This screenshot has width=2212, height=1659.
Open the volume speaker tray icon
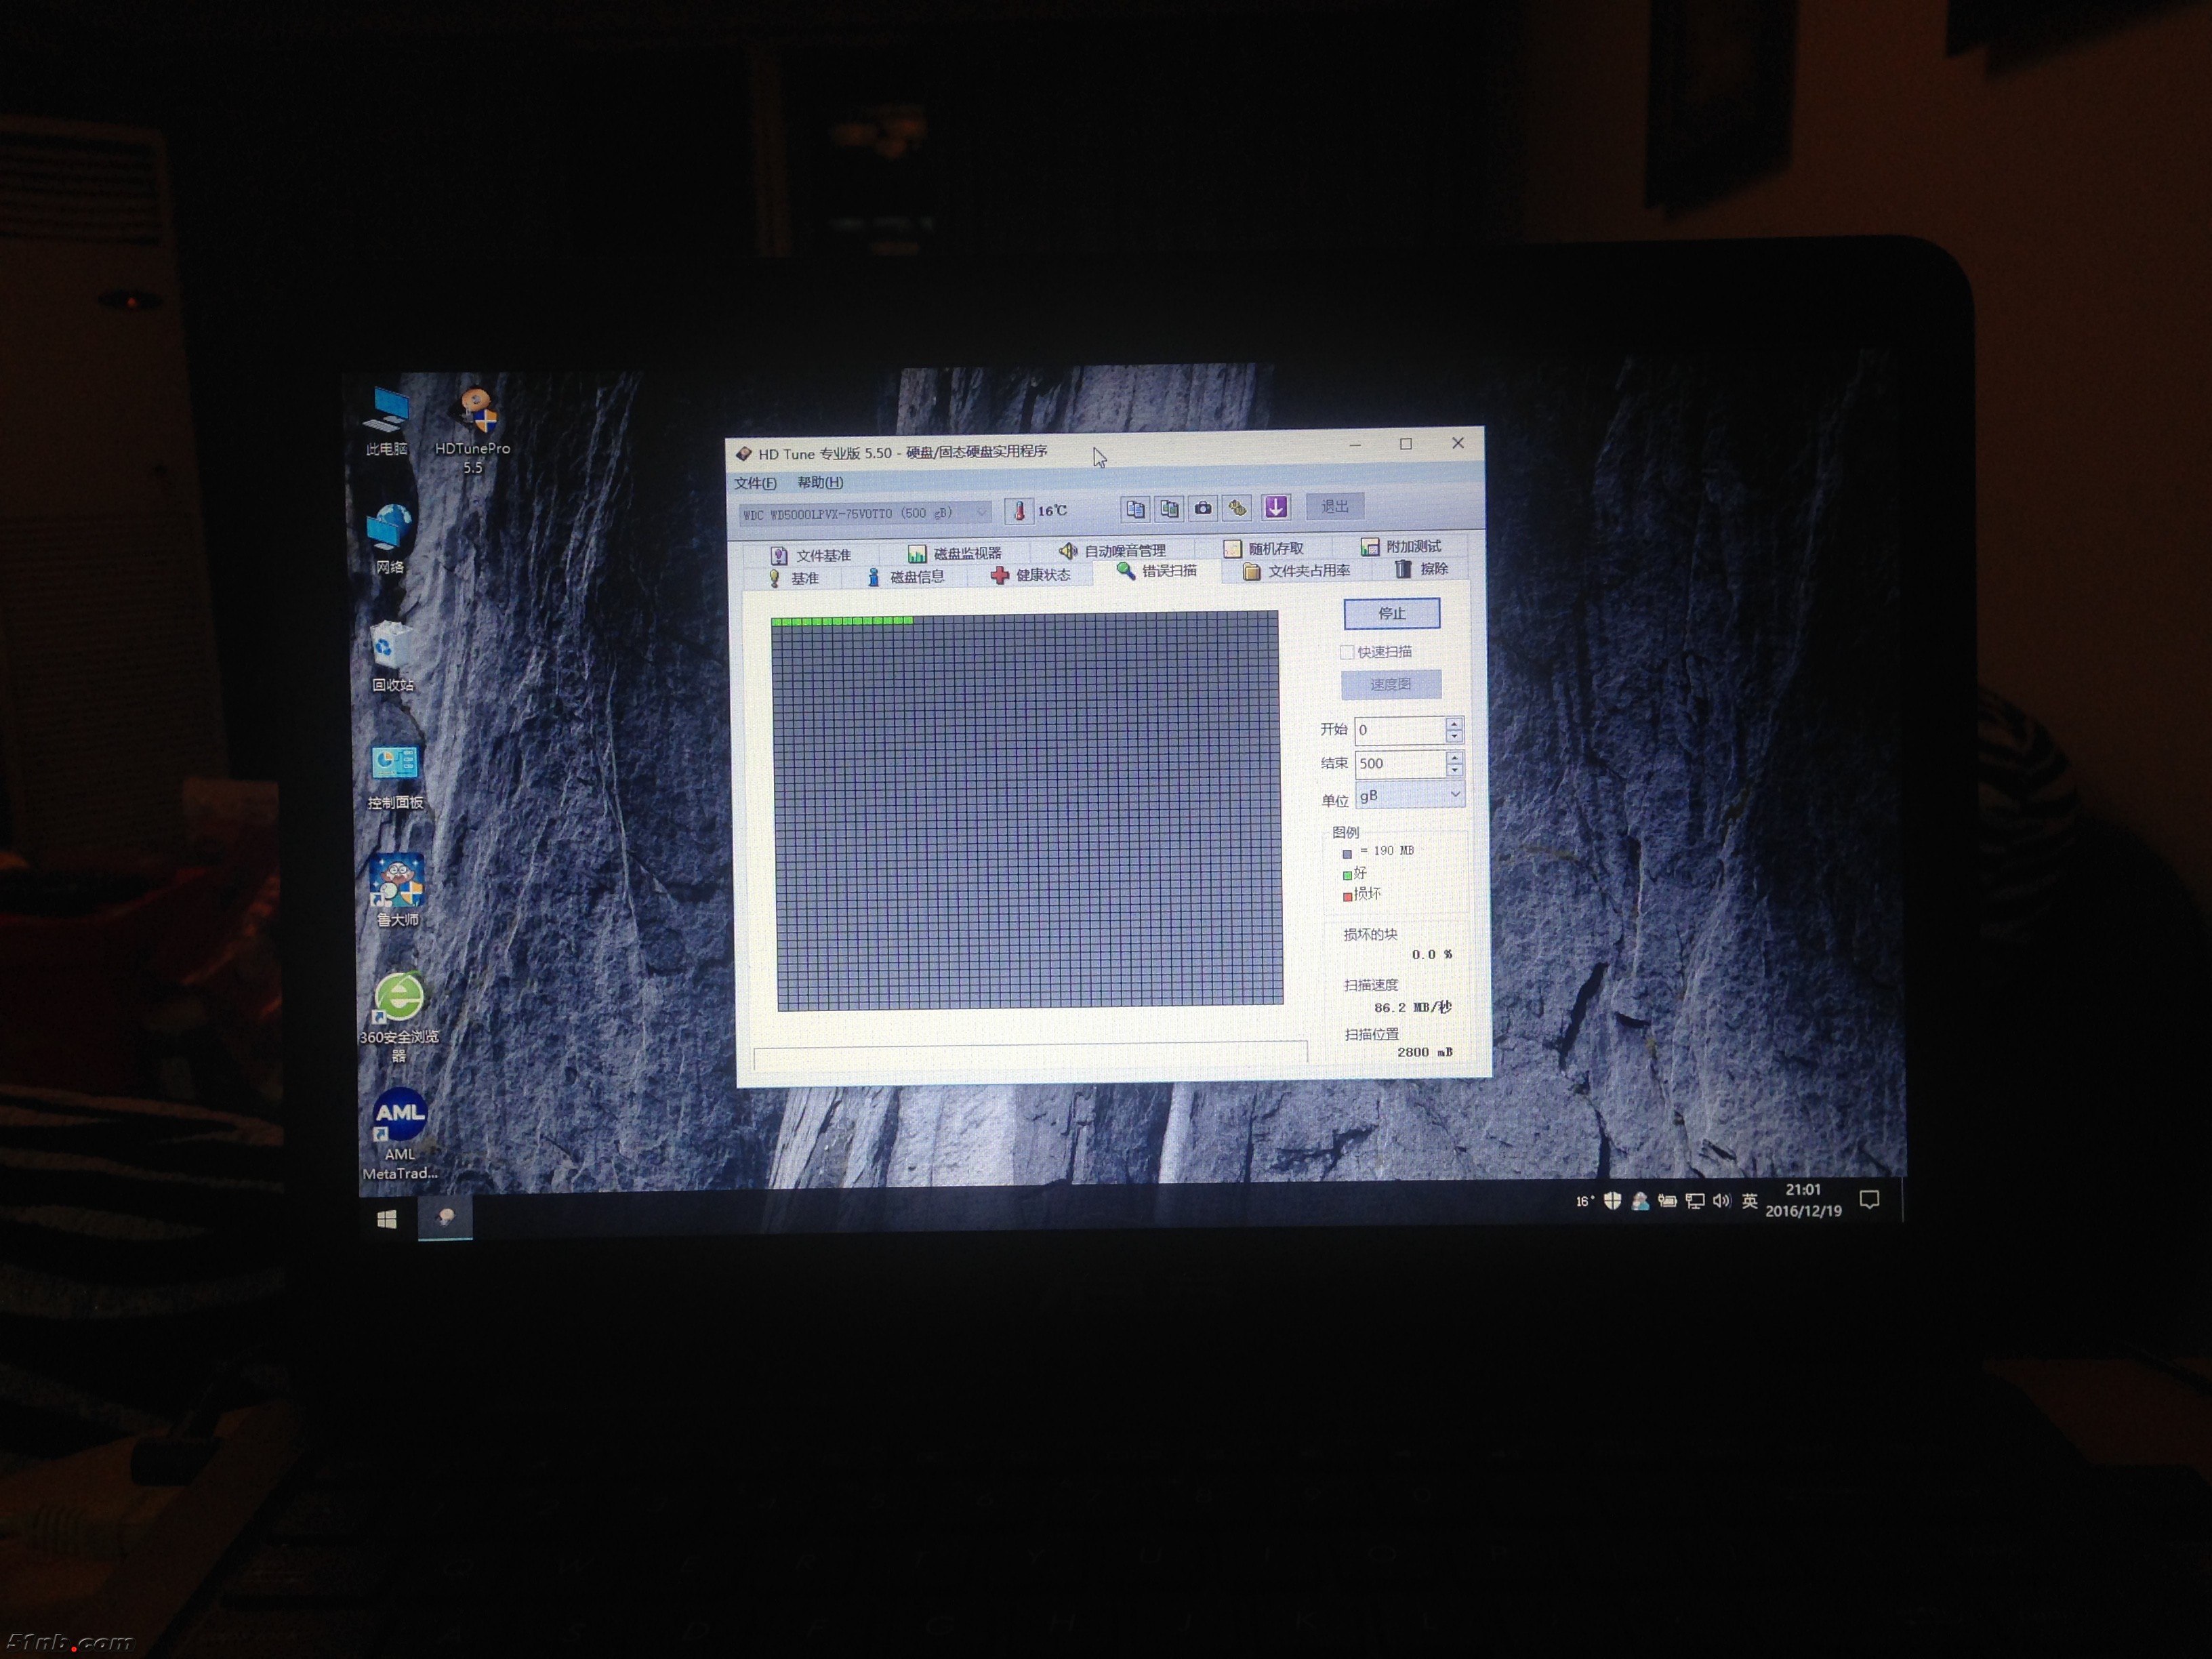1721,1200
